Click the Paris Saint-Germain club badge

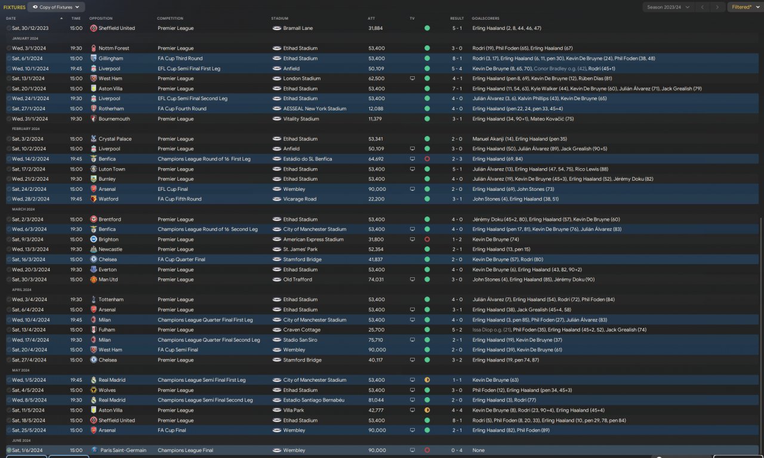pos(94,450)
